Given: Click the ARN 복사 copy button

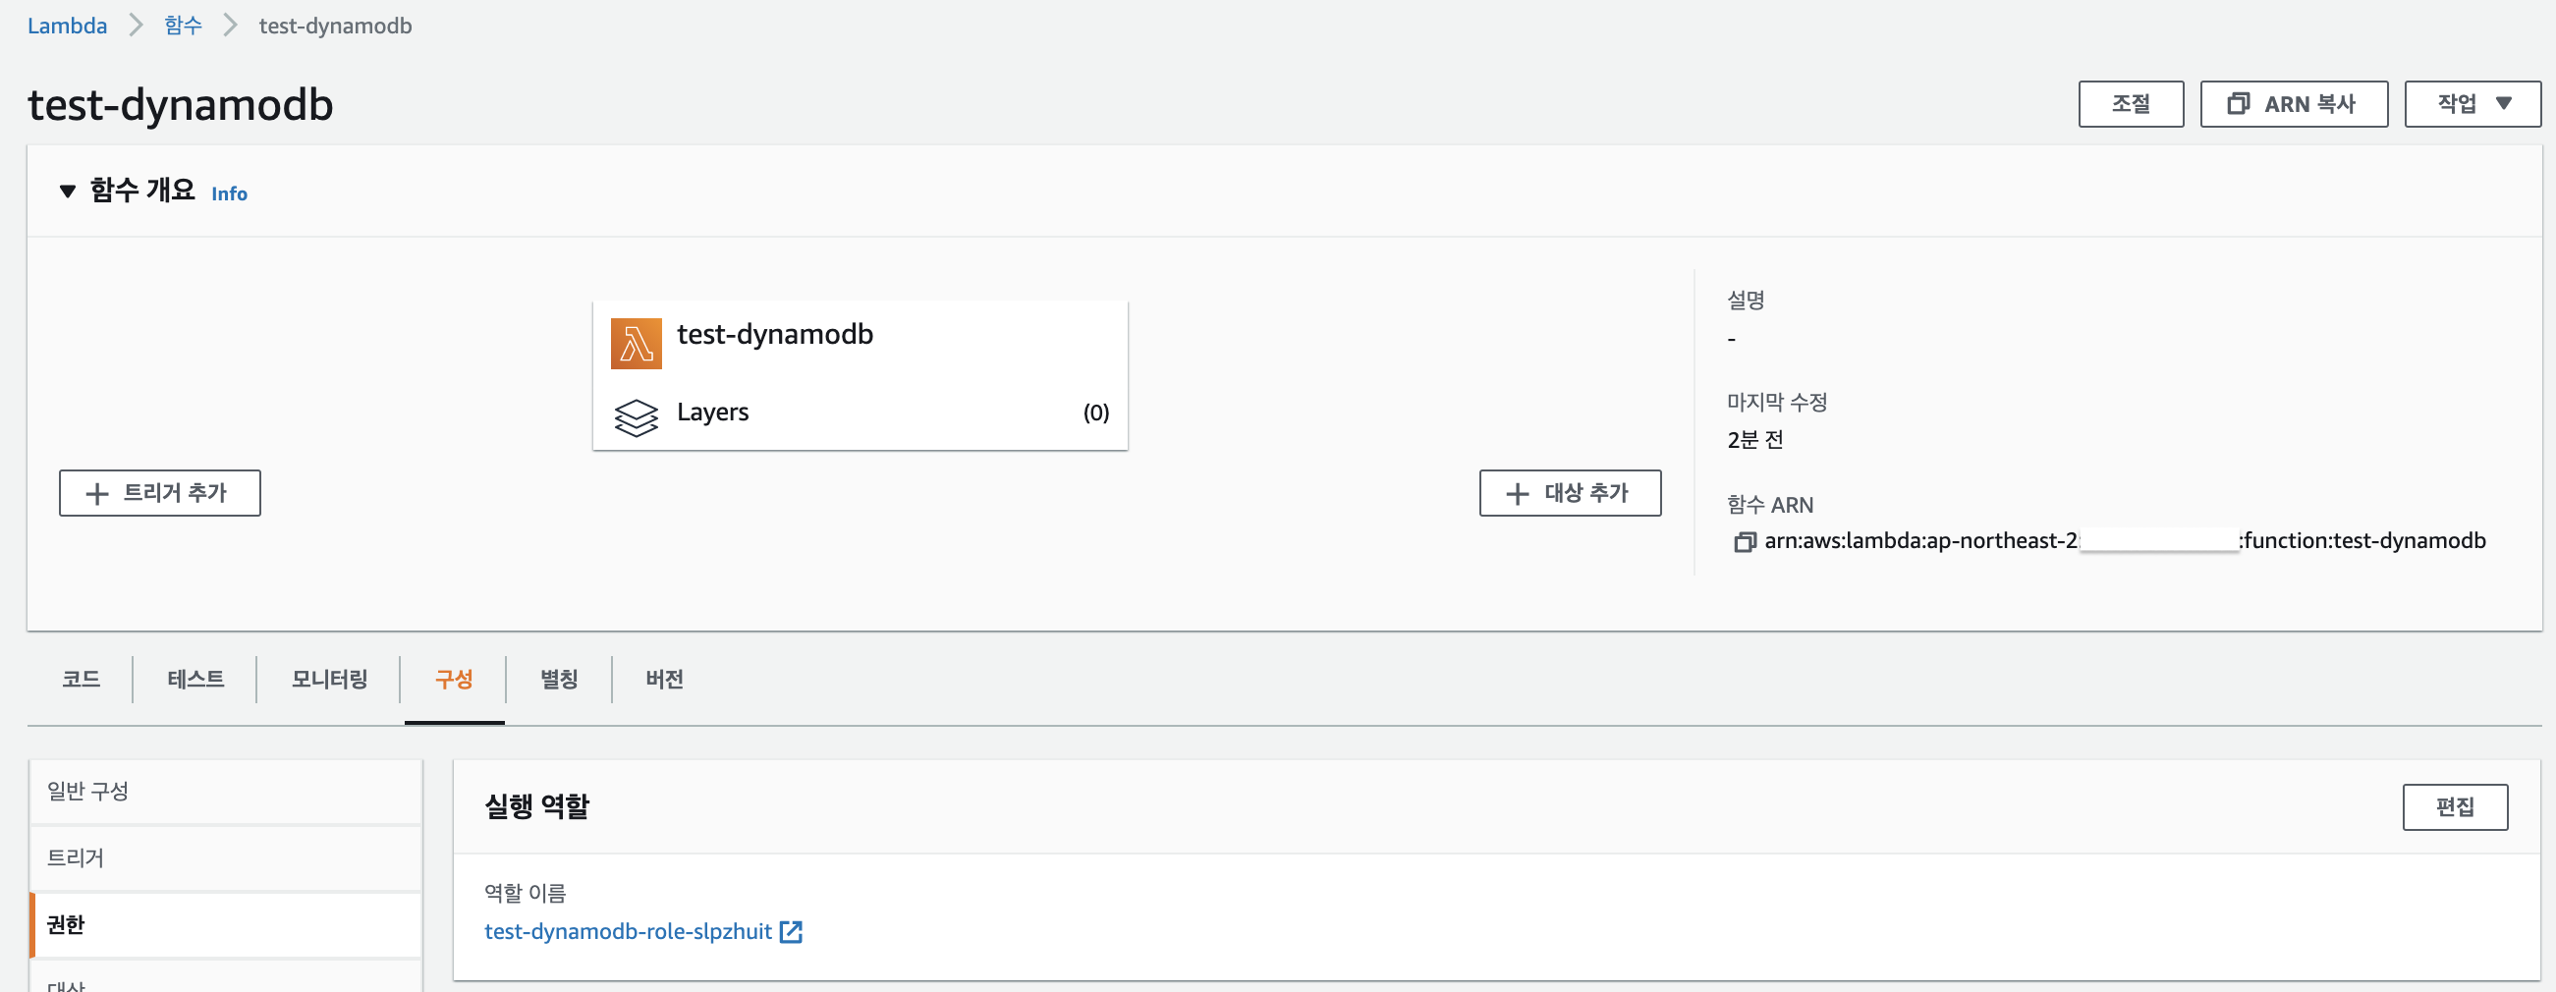Looking at the screenshot, I should [2292, 104].
